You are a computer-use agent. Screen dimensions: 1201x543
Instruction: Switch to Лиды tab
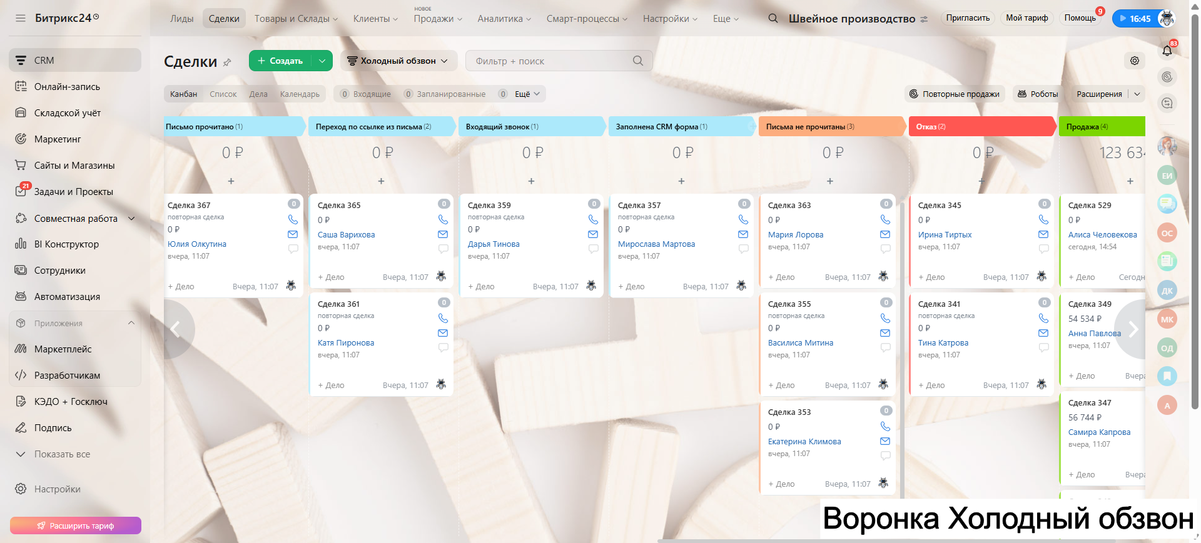click(x=182, y=19)
